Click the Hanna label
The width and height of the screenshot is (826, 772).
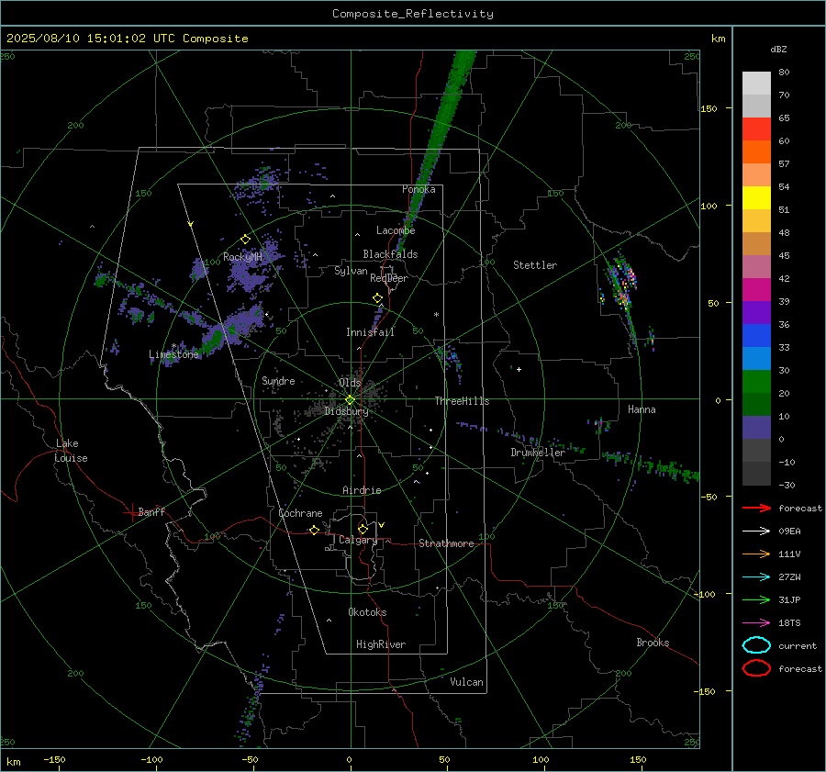pos(642,409)
